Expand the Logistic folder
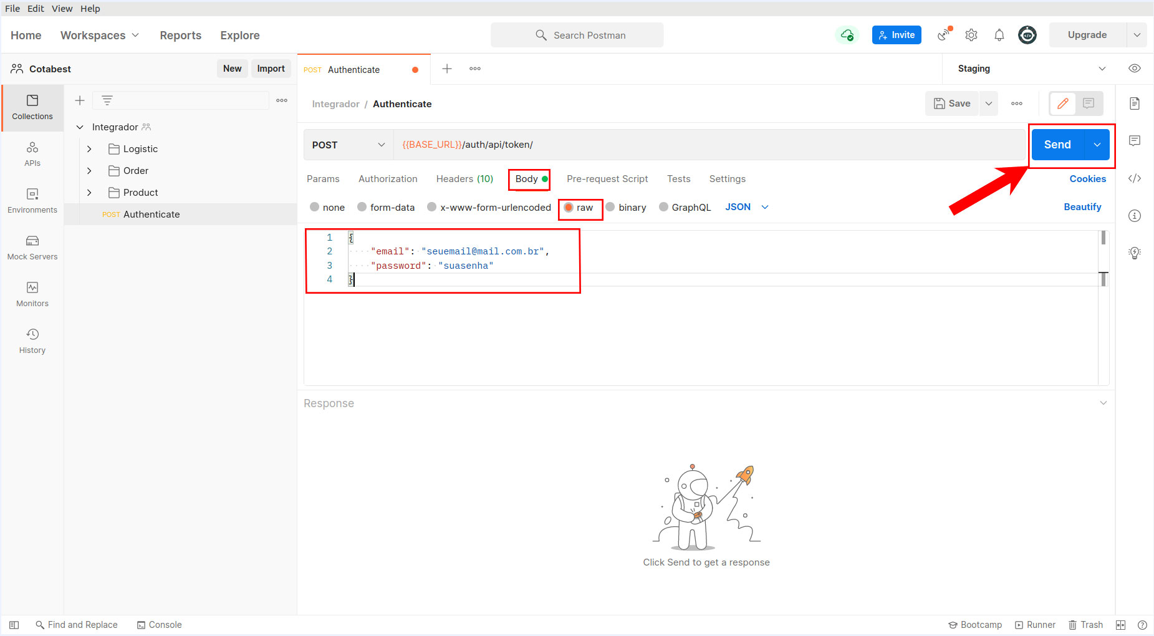The height and width of the screenshot is (636, 1154). pyautogui.click(x=89, y=149)
